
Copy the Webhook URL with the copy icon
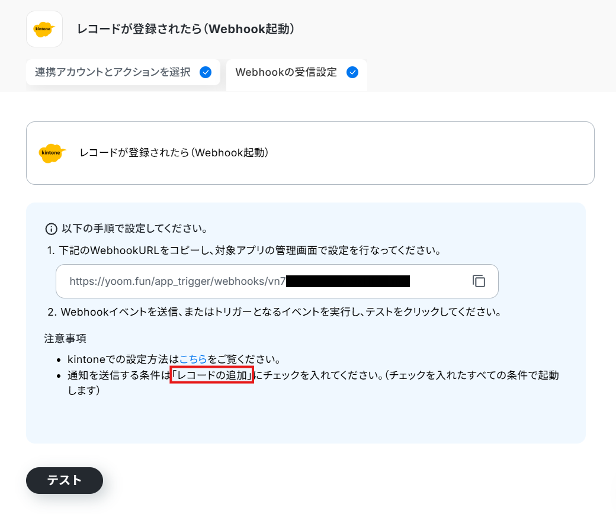479,281
